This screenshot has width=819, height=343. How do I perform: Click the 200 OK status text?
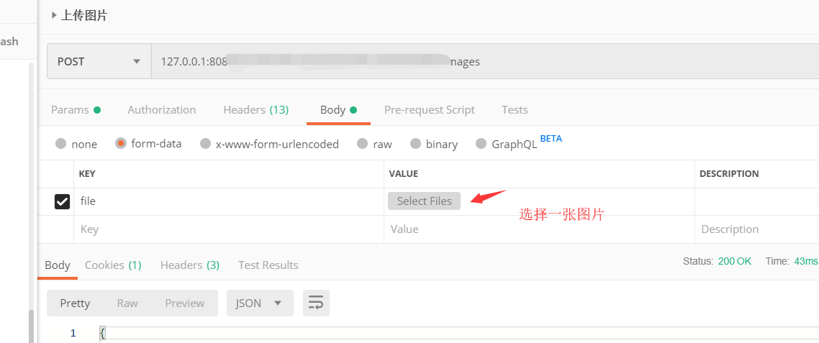[734, 261]
